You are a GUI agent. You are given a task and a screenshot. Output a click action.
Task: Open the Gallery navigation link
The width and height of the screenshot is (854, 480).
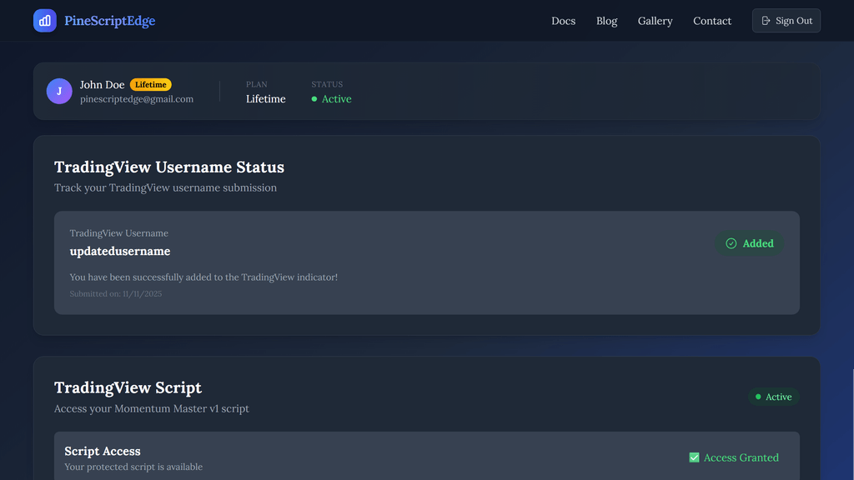[655, 21]
